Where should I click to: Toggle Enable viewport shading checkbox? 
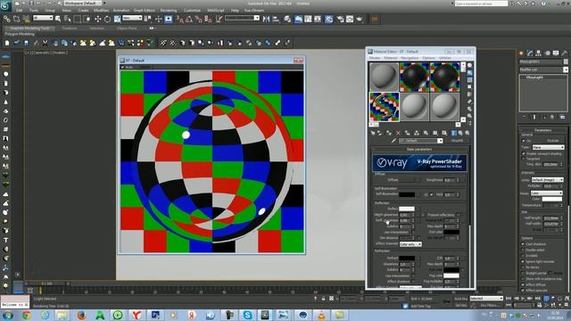(524, 153)
